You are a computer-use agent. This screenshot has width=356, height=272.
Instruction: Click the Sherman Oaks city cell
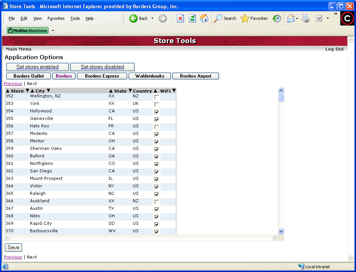pos(46,148)
